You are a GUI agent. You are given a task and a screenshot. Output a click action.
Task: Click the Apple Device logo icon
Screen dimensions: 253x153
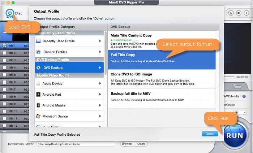point(38,84)
